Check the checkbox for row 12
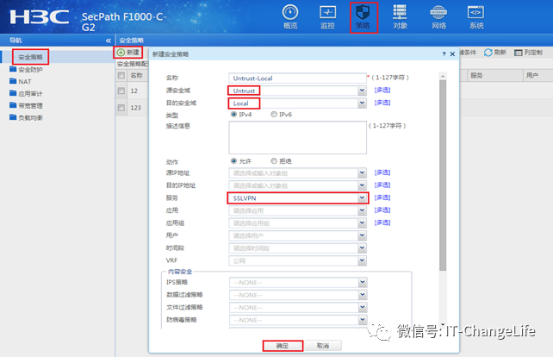 tap(121, 91)
